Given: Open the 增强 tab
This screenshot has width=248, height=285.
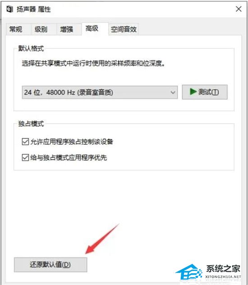Looking at the screenshot, I should 66,29.
